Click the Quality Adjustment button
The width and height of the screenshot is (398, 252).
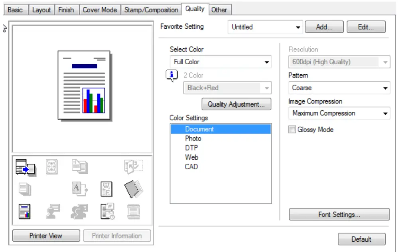pos(236,104)
